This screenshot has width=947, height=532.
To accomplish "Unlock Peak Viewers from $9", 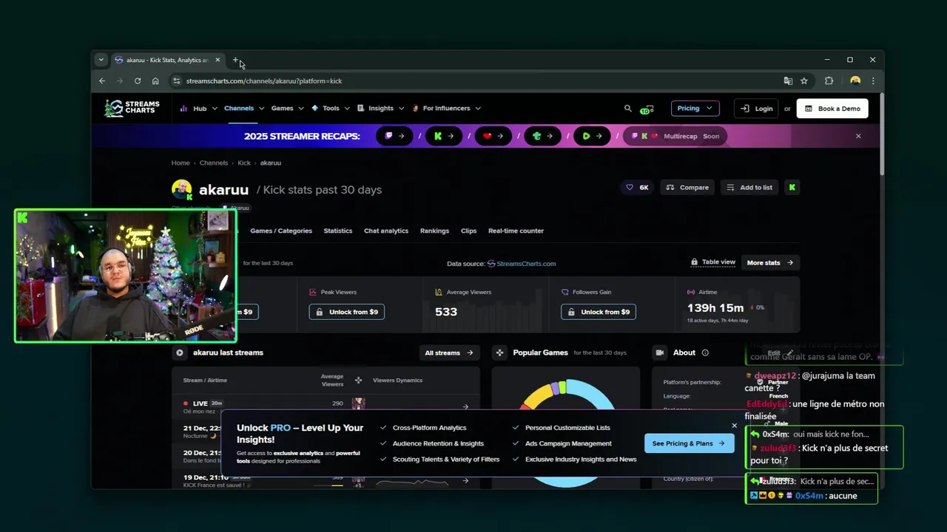I will pyautogui.click(x=347, y=312).
